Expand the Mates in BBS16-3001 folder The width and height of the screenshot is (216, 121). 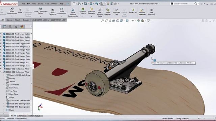click(4, 75)
